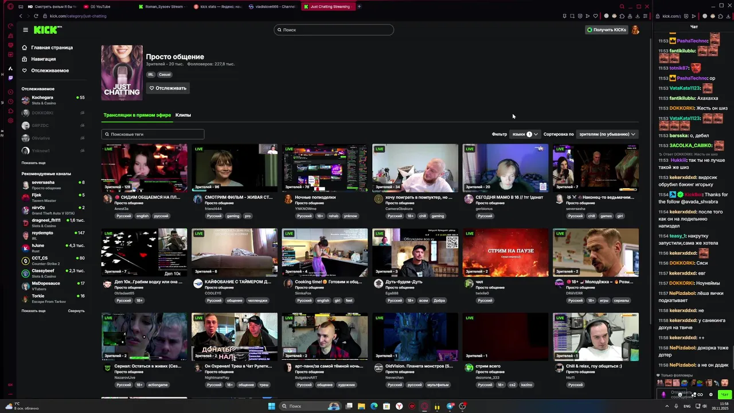Open the OldVision. Планета монстров stream title
The width and height of the screenshot is (734, 413).
click(419, 366)
